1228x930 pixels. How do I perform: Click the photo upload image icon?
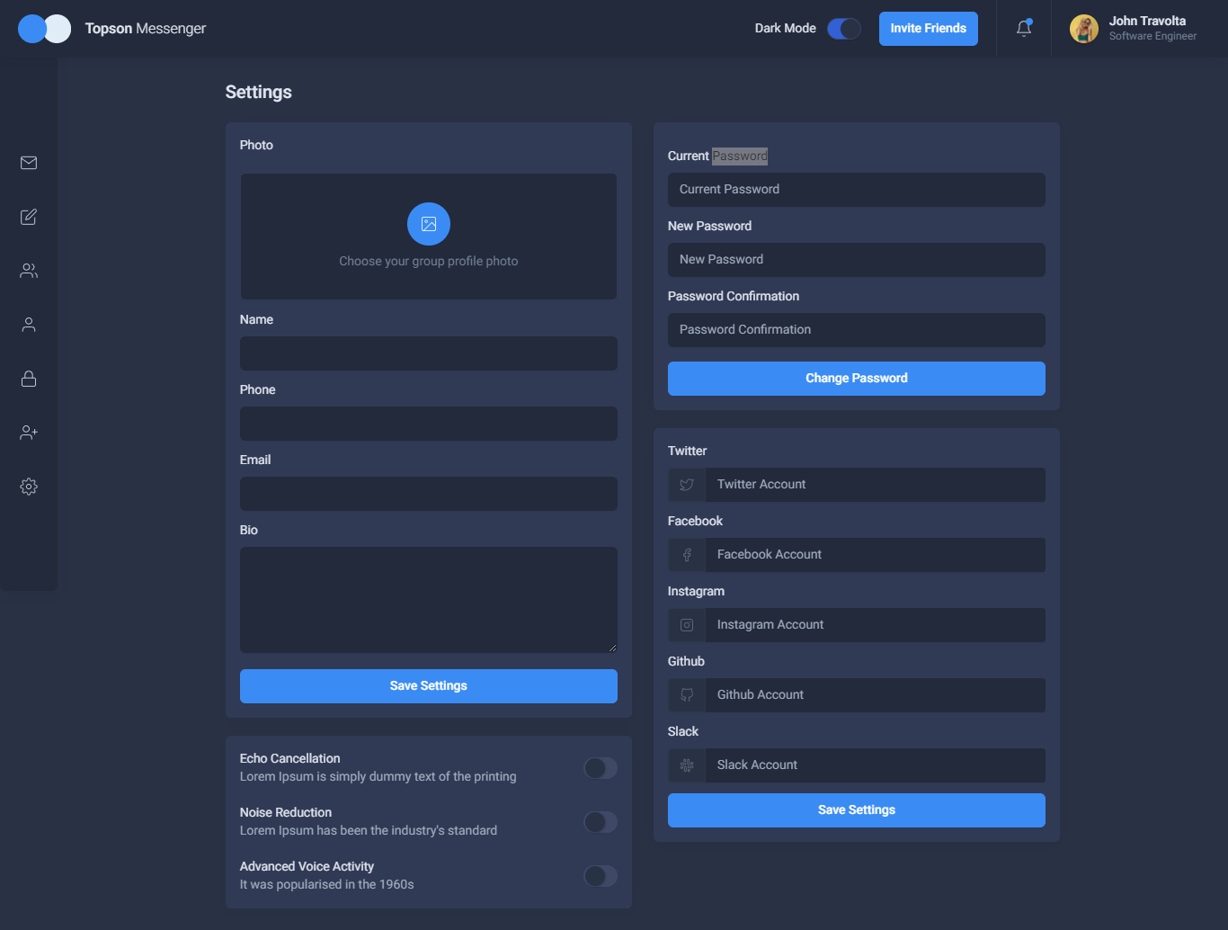tap(429, 224)
